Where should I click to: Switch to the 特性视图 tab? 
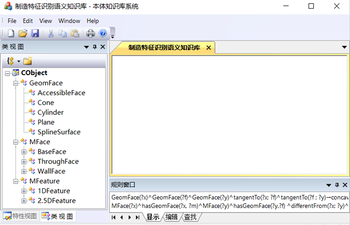click(20, 216)
